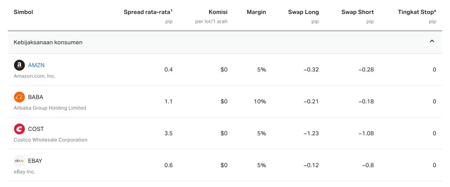Click the eBay logo icon
The height and width of the screenshot is (187, 450).
coord(19,161)
